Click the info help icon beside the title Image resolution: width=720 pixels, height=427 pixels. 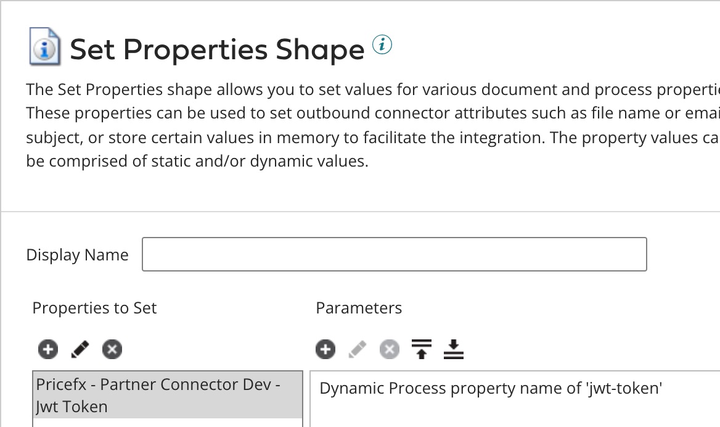coord(382,44)
